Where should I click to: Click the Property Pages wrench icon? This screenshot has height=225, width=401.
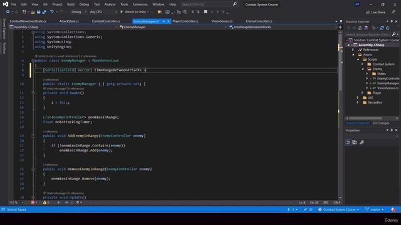pyautogui.click(x=362, y=142)
